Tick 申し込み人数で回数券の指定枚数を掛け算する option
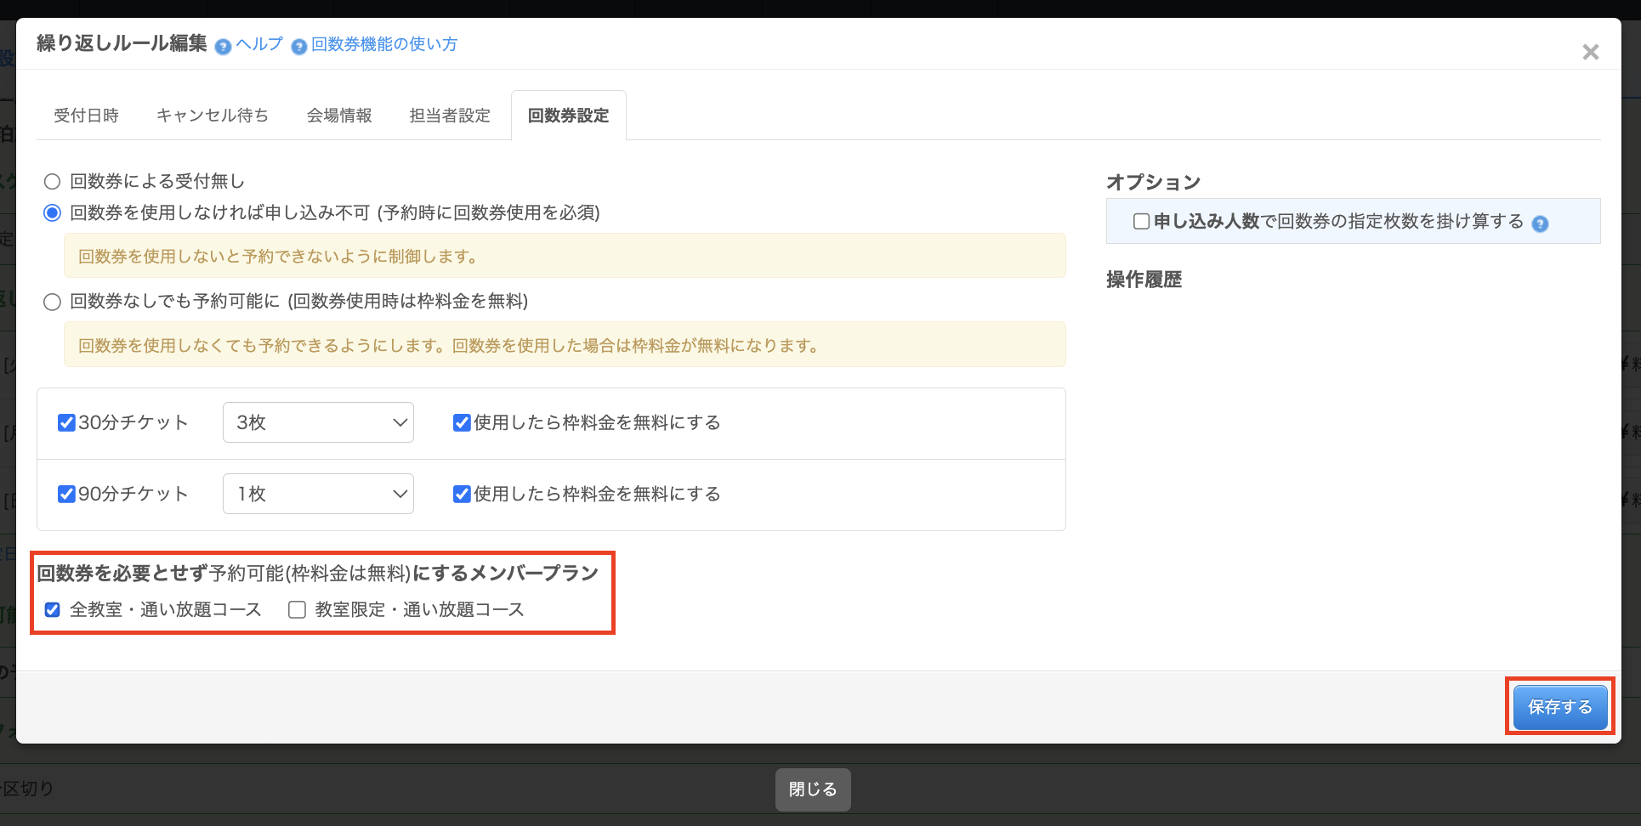 pyautogui.click(x=1141, y=222)
